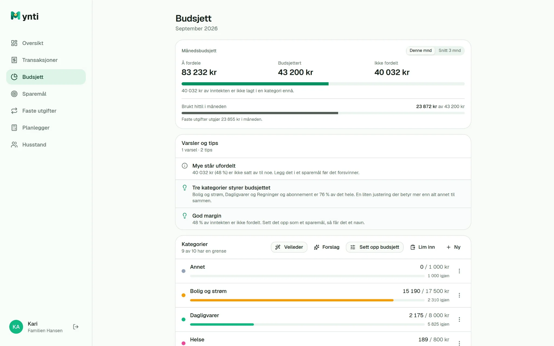Open the three-dot menu for Helse
The height and width of the screenshot is (346, 554).
point(459,343)
